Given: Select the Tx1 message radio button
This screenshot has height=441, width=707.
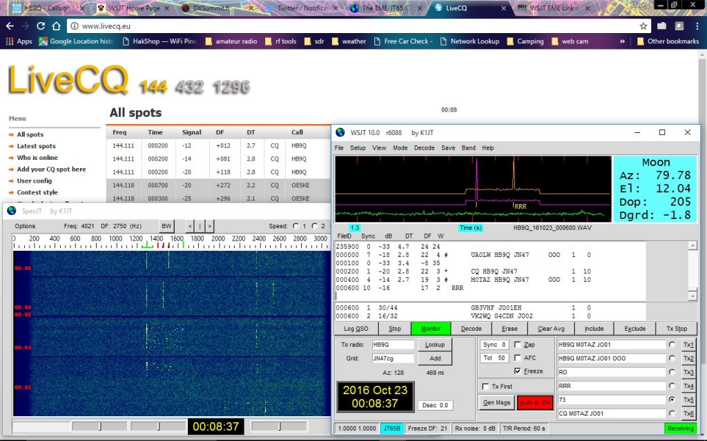Looking at the screenshot, I should (672, 345).
